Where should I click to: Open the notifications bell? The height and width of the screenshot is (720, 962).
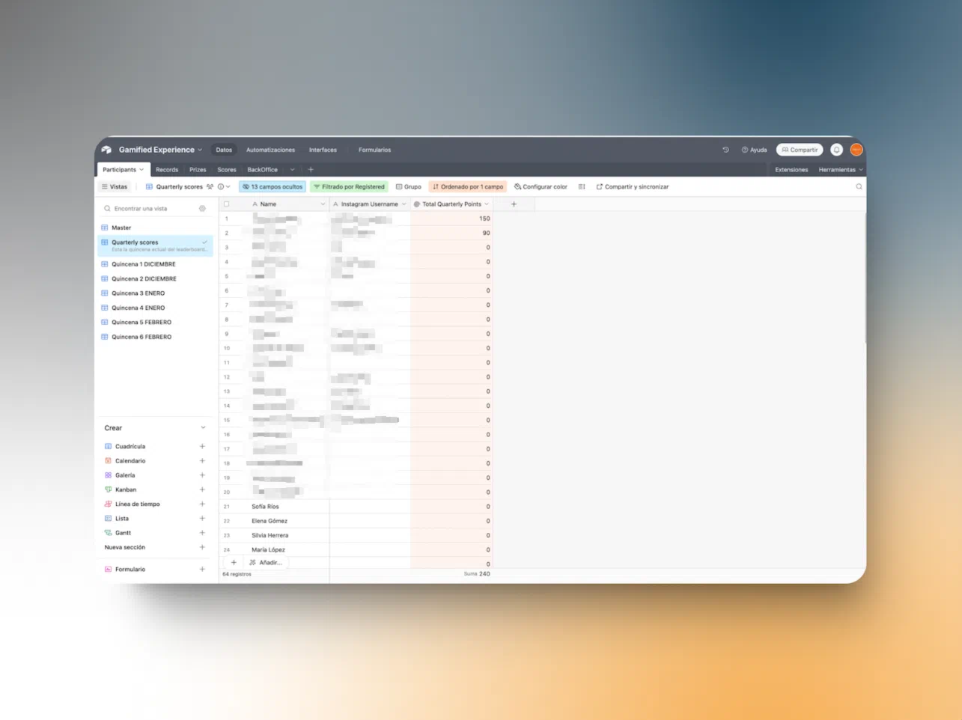coord(836,150)
